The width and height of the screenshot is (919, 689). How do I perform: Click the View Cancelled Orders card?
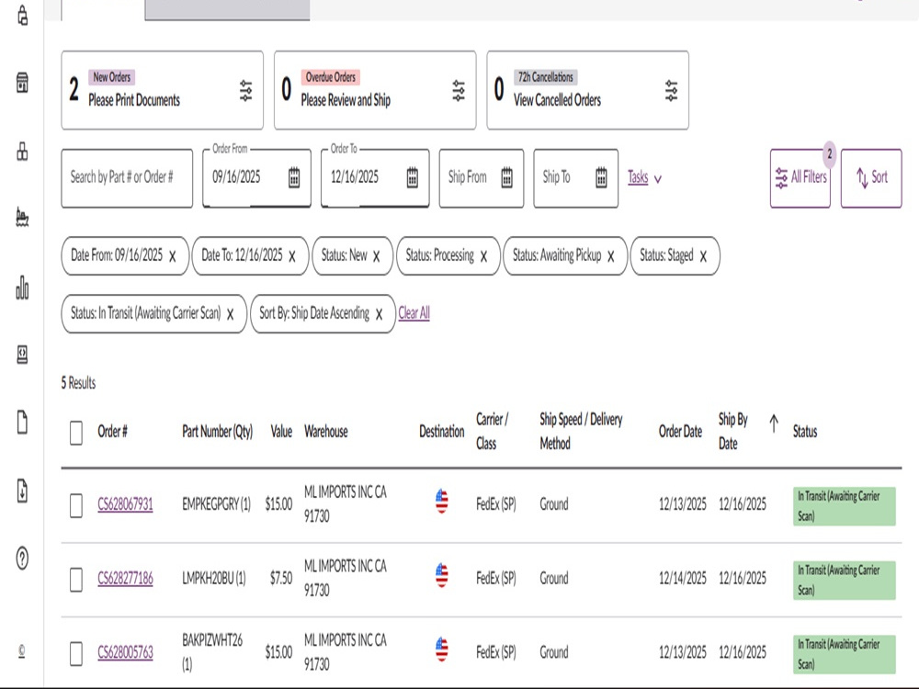pyautogui.click(x=588, y=90)
